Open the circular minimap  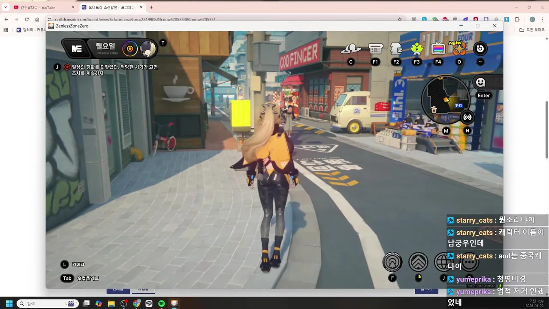pos(446,100)
